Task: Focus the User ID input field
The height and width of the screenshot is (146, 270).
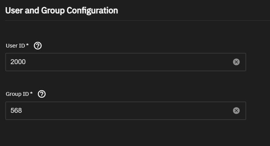Action: coord(126,62)
